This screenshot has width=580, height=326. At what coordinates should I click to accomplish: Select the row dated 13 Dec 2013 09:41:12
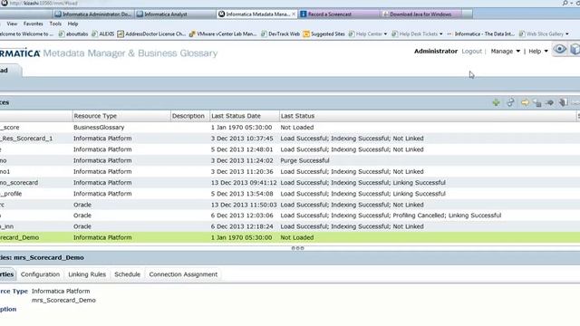pos(290,183)
